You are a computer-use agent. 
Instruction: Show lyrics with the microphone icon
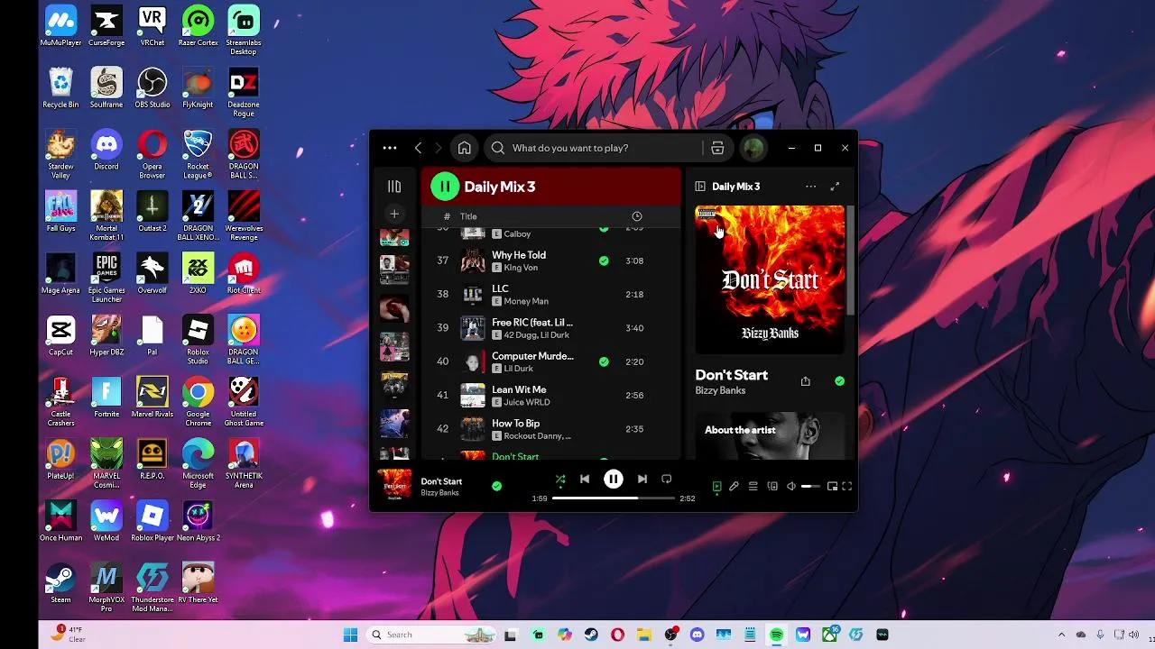tap(734, 487)
